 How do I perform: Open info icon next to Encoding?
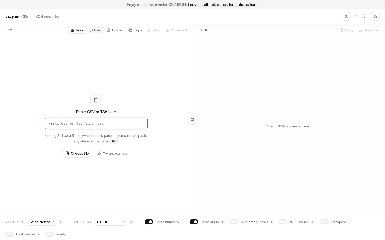132,222
